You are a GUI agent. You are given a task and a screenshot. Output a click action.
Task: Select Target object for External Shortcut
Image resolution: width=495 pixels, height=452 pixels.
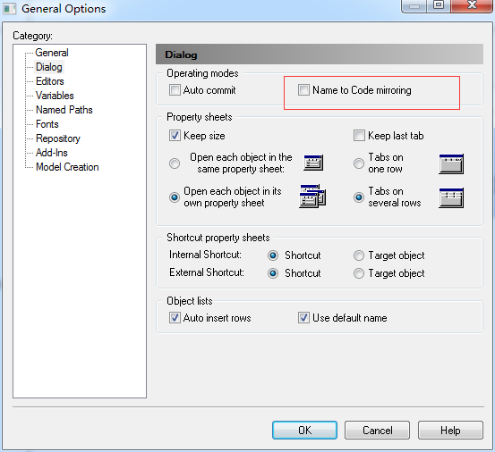[359, 273]
